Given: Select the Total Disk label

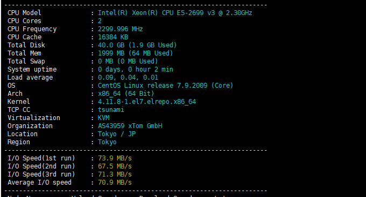Looking at the screenshot, I should click(26, 45).
